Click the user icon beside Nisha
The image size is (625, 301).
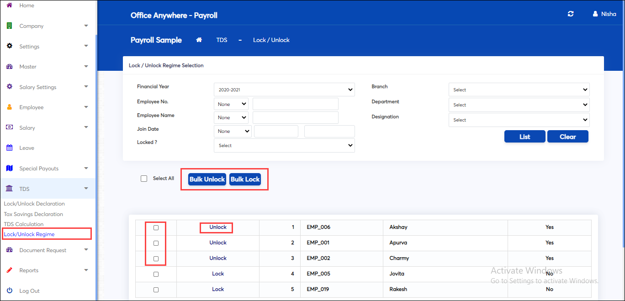coord(595,14)
